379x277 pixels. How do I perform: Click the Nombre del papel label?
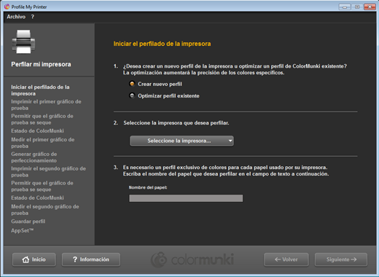[148, 187]
